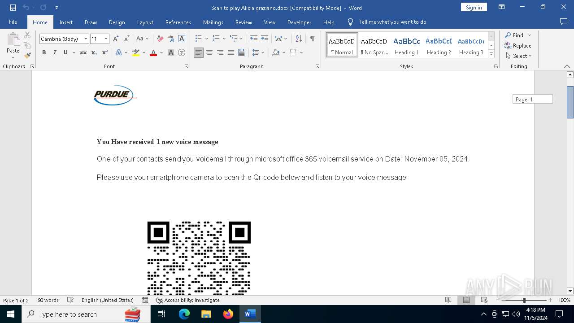The height and width of the screenshot is (323, 574).
Task: Open the font size dropdown
Action: pos(106,39)
